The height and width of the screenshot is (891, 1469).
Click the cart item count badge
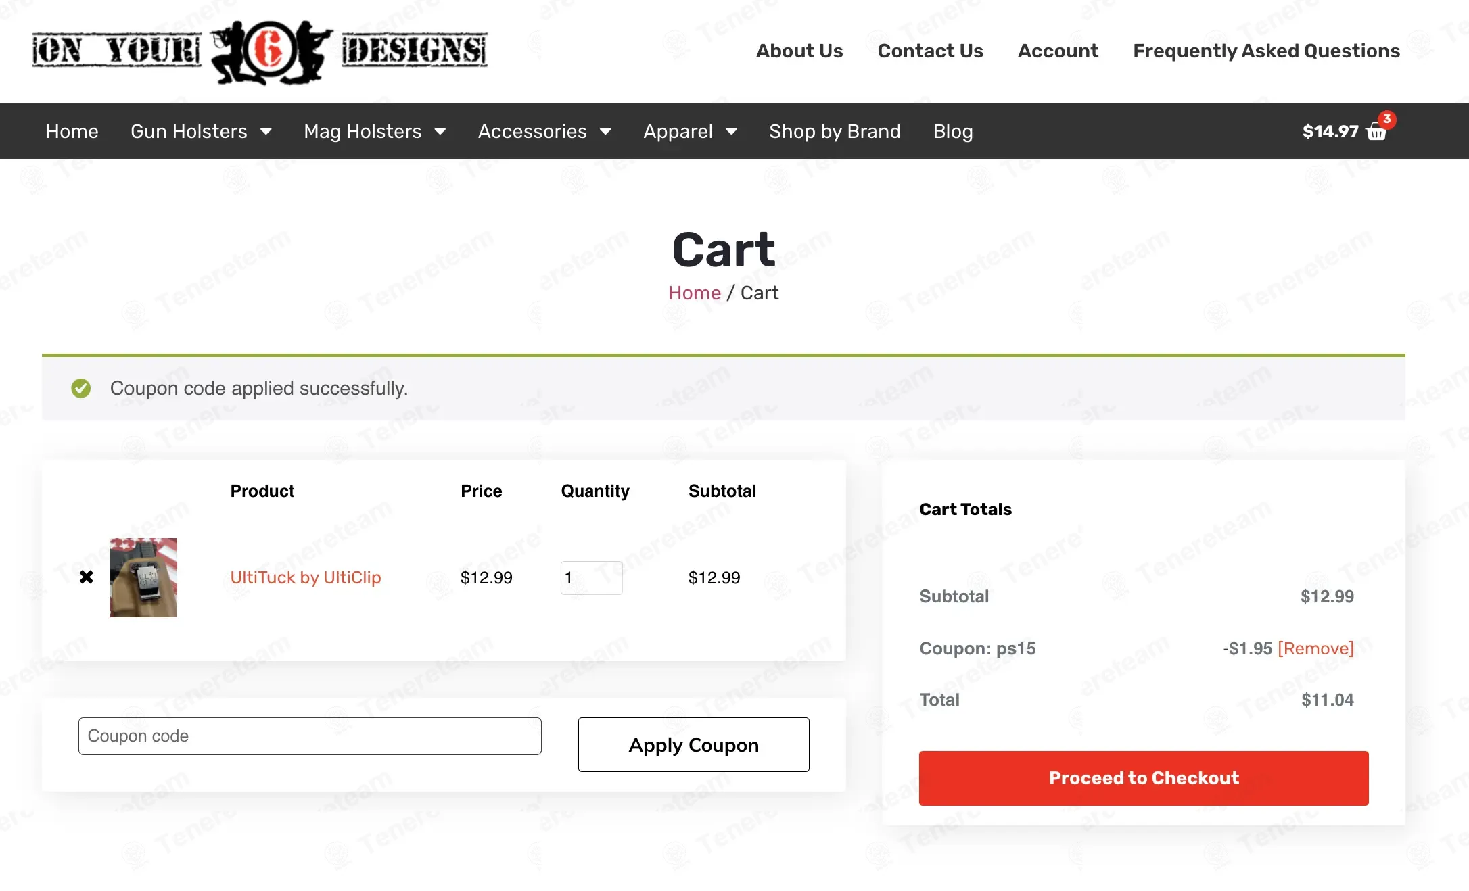pyautogui.click(x=1387, y=119)
